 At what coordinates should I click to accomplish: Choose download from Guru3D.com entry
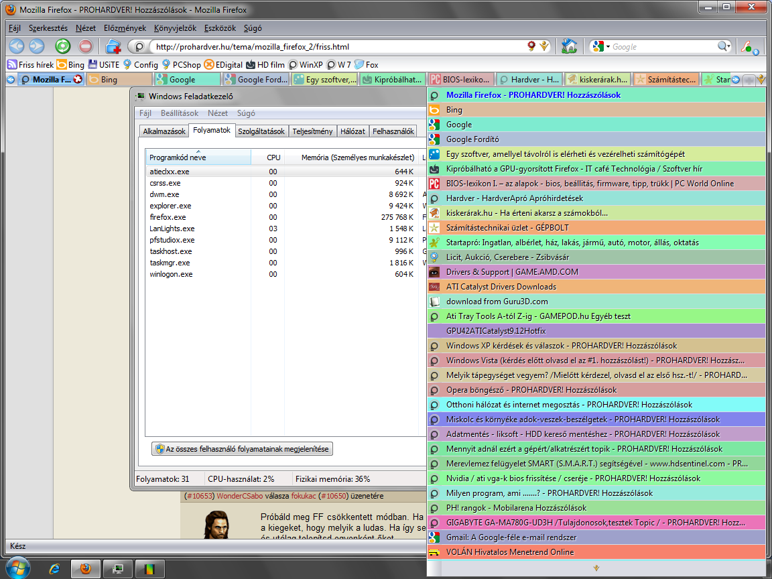[x=596, y=302]
